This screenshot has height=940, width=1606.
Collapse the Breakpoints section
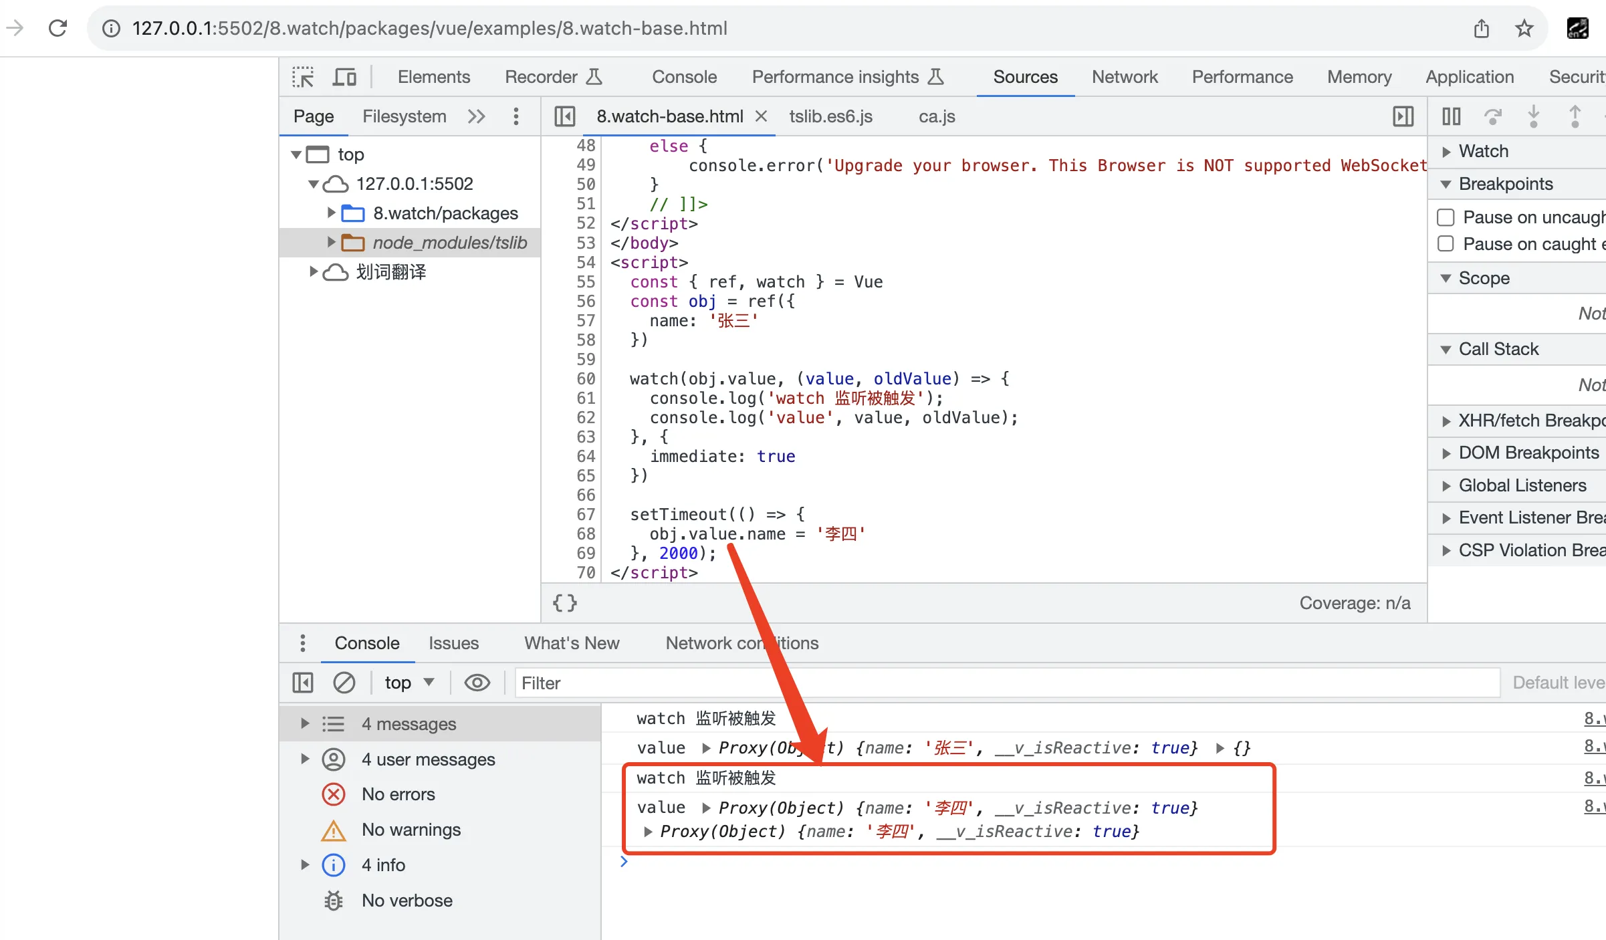tap(1446, 184)
